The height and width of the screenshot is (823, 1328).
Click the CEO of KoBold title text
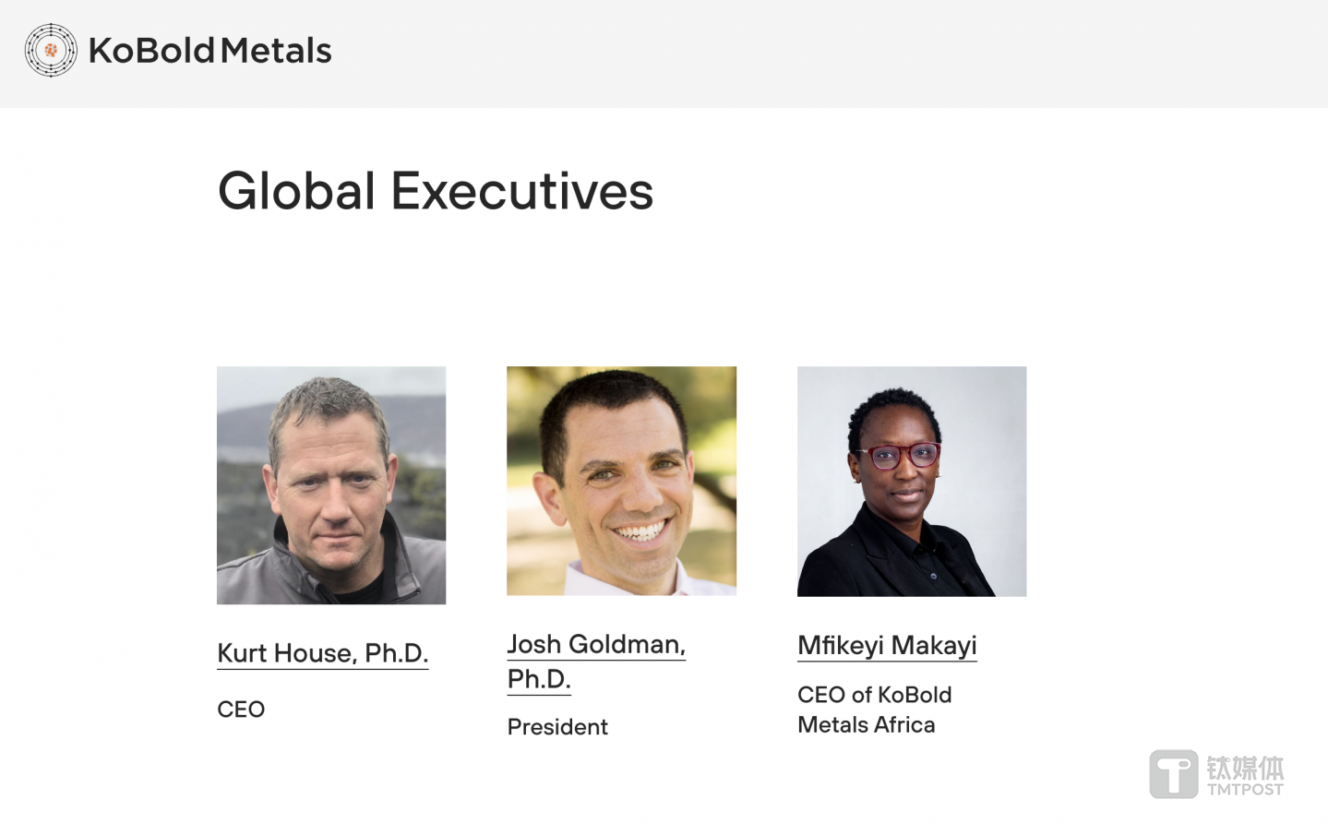(x=874, y=695)
